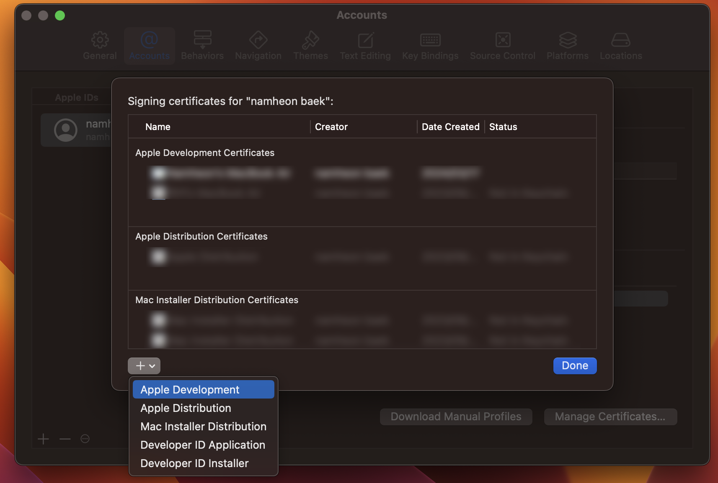Viewport: 718px width, 483px height.
Task: Open the Navigation preferences pane
Action: tap(258, 46)
